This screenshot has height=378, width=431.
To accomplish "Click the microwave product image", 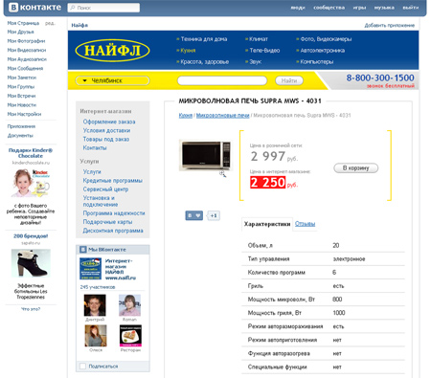I will click(x=205, y=155).
